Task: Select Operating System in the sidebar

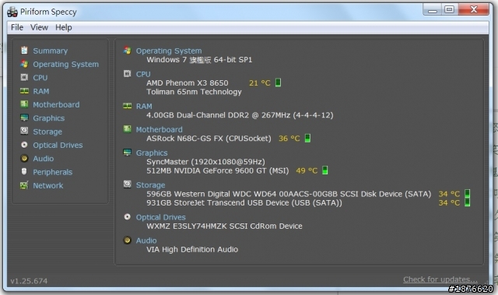Action: pos(65,65)
